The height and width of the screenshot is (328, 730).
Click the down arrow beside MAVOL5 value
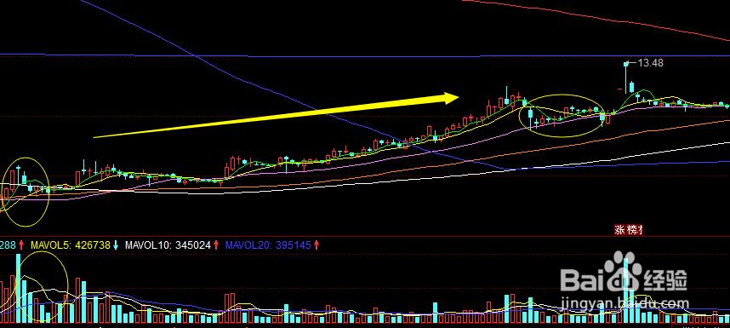116,245
